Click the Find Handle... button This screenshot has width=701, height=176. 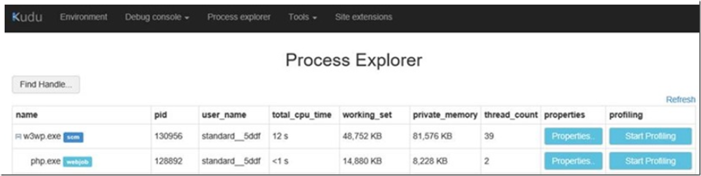[x=46, y=84]
